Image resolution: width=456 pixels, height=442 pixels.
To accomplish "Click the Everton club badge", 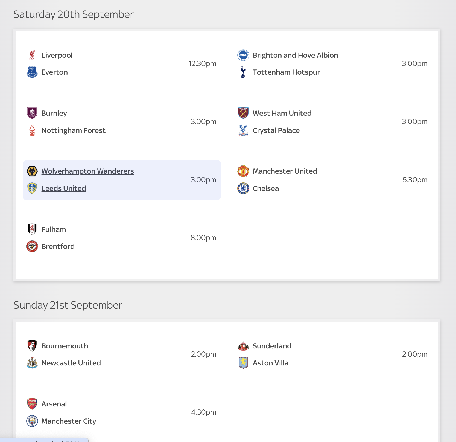I will tap(32, 72).
